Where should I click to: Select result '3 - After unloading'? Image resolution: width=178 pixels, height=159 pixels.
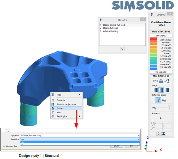coord(122,31)
